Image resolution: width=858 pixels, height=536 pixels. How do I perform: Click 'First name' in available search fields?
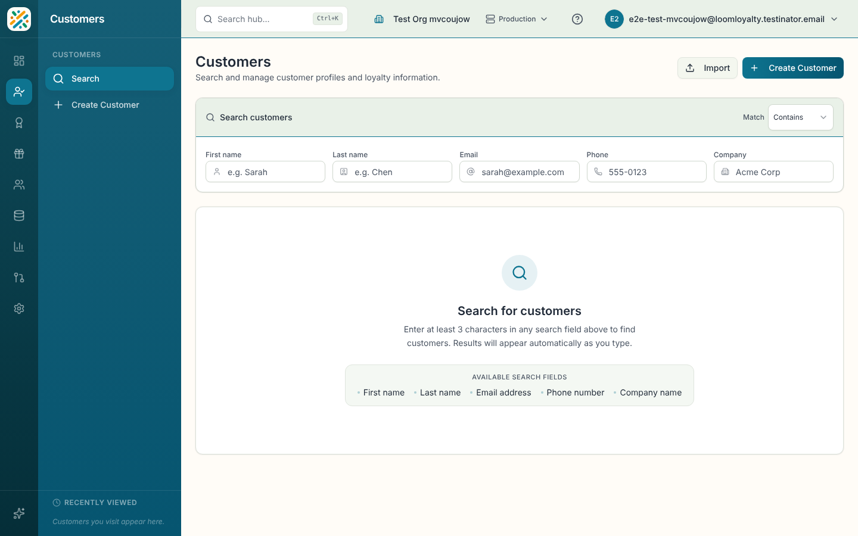tap(384, 392)
